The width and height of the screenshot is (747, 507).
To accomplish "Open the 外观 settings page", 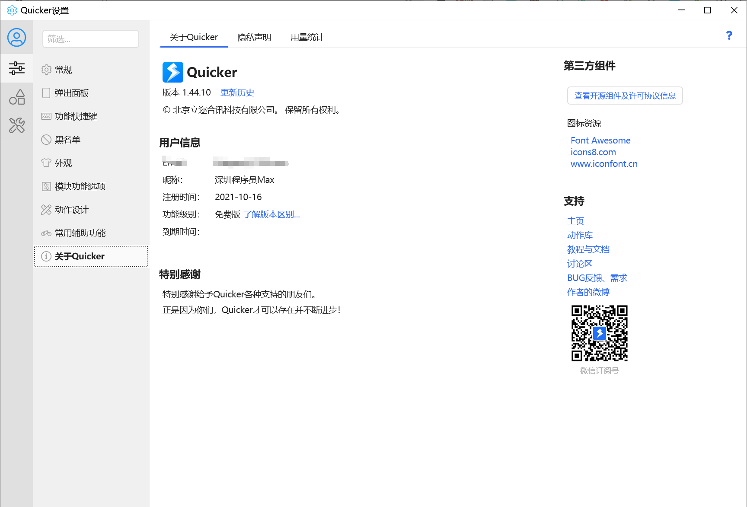I will 91,163.
